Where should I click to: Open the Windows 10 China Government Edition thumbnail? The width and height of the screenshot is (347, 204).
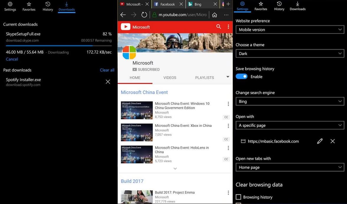(x=137, y=110)
